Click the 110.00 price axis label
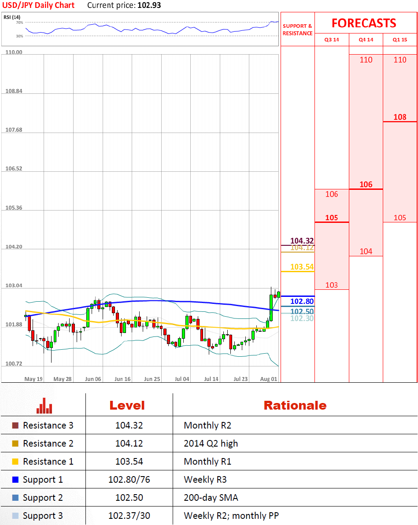 point(14,52)
